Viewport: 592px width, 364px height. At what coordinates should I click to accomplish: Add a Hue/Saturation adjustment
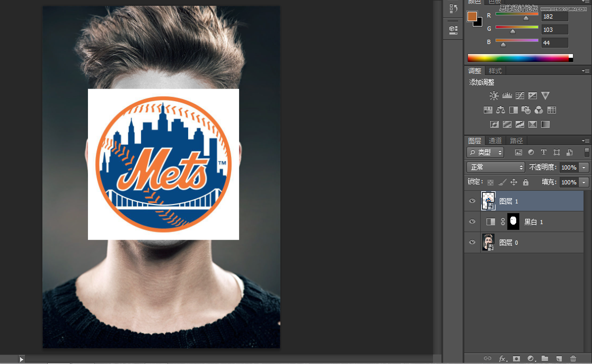(488, 110)
